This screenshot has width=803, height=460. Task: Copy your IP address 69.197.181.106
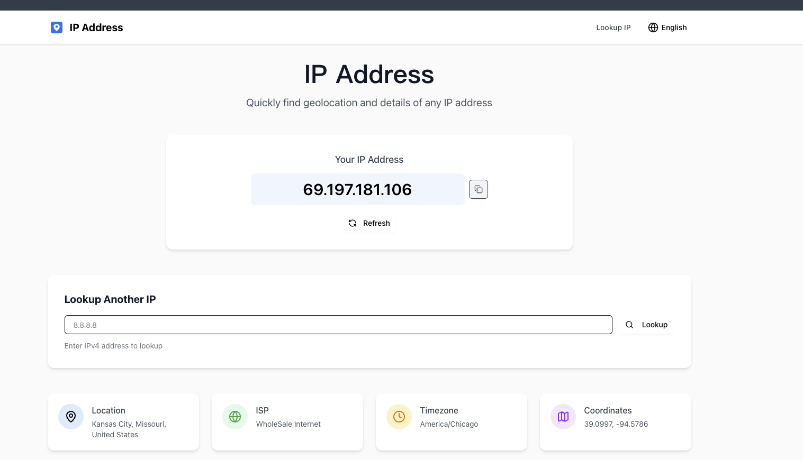479,189
